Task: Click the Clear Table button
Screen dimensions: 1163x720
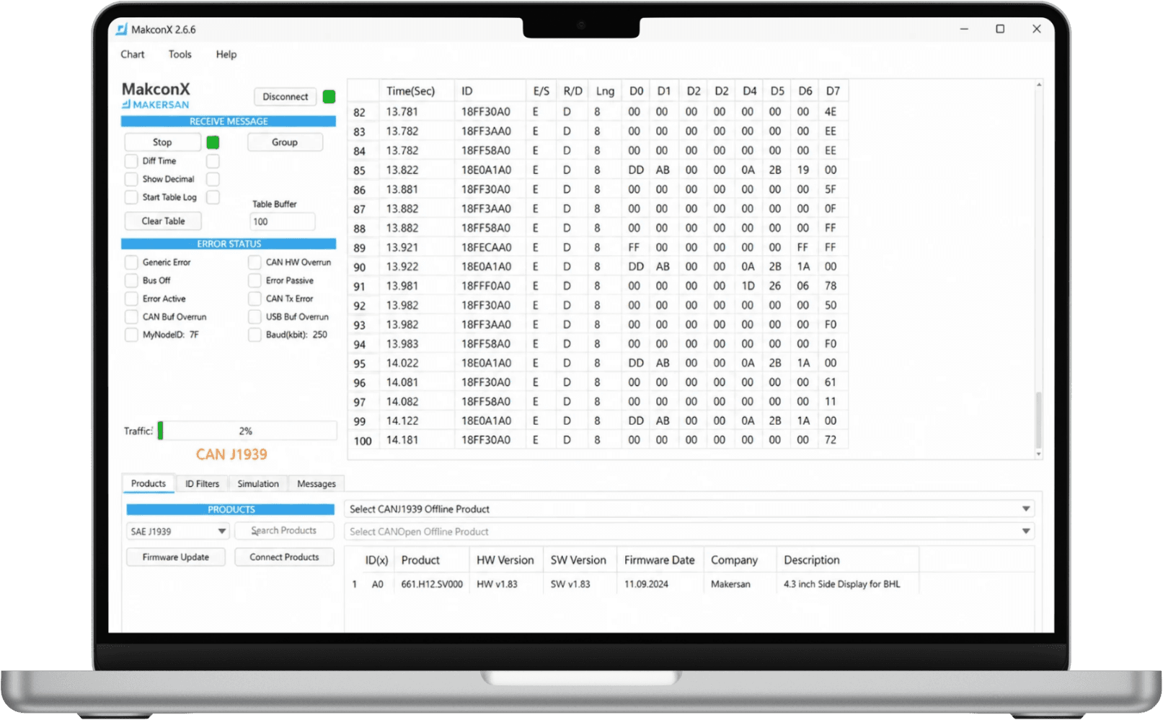Action: point(163,221)
